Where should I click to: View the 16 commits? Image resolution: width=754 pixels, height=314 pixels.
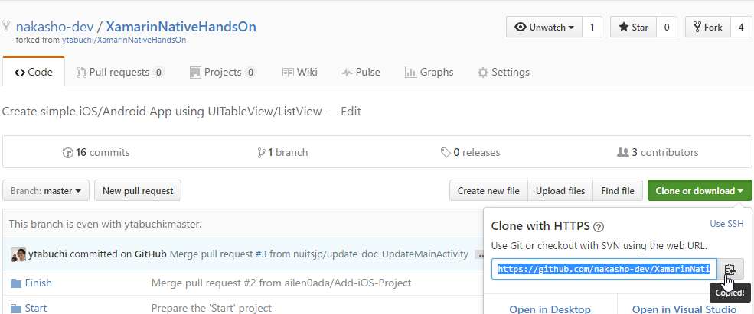click(x=96, y=153)
